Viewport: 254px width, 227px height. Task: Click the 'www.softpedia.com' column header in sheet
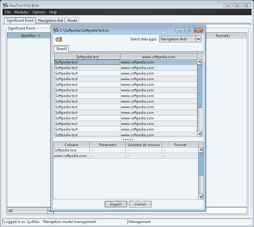[x=159, y=57]
